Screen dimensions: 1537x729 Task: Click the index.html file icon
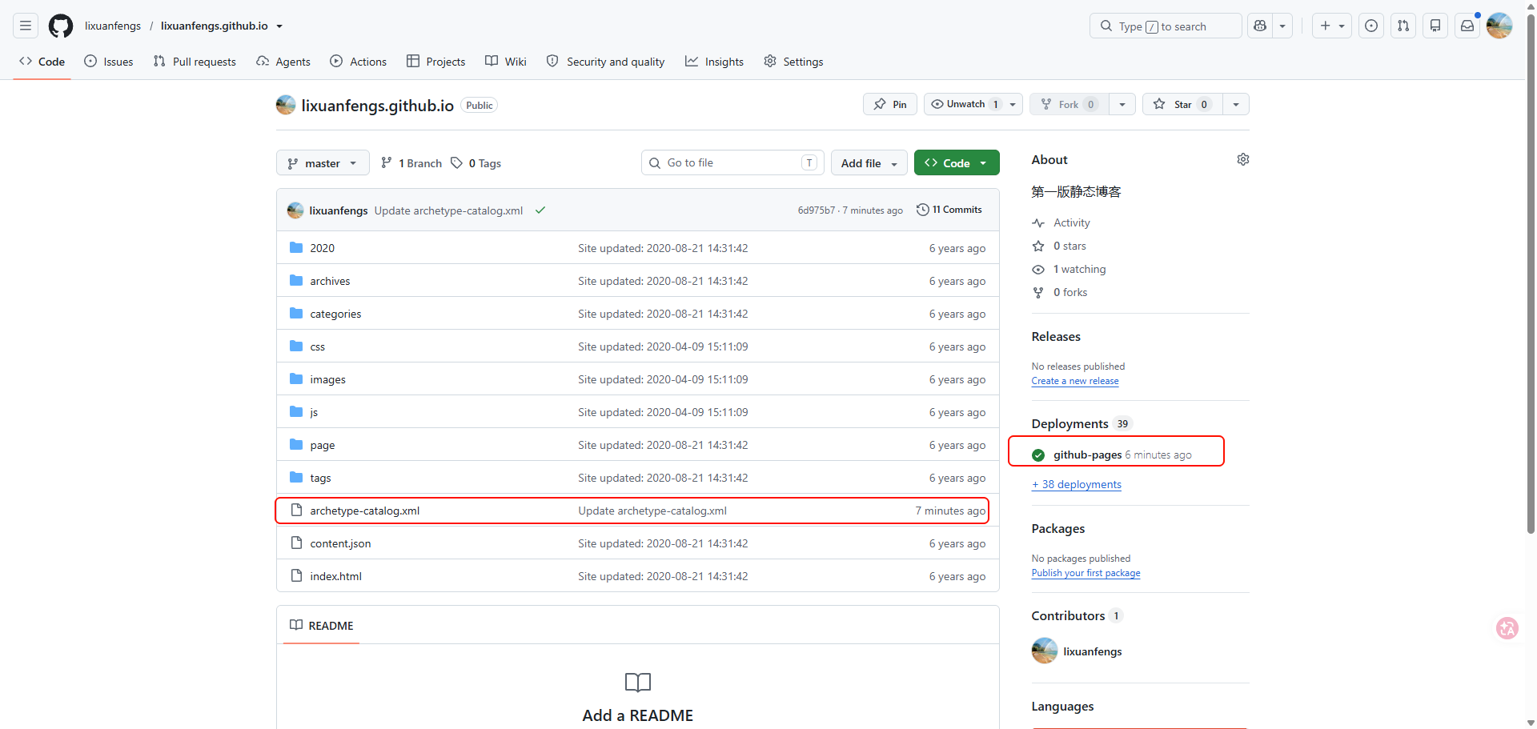[x=296, y=576]
